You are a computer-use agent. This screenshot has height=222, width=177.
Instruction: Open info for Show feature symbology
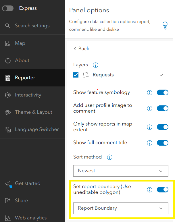149,92
